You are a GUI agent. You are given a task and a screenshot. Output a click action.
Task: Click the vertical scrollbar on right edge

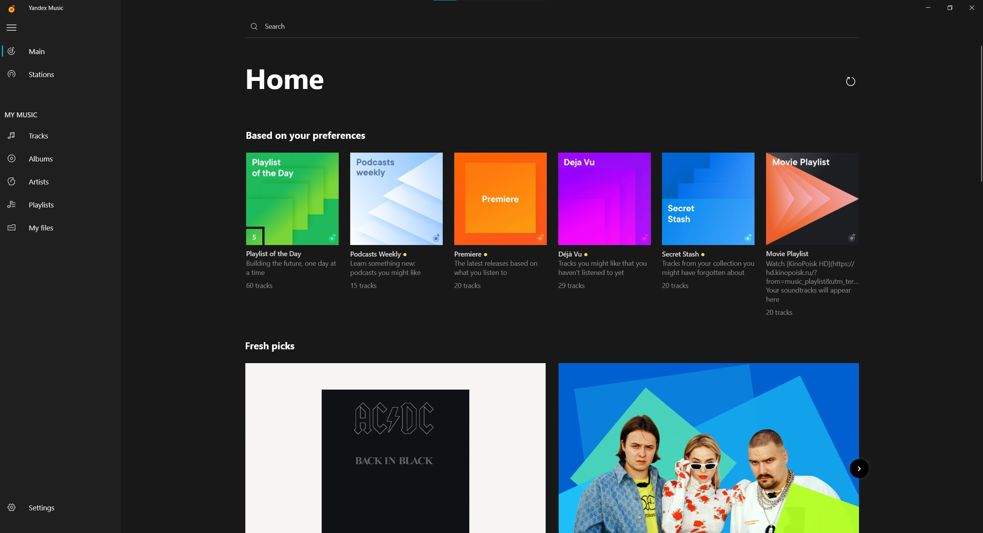point(981,113)
